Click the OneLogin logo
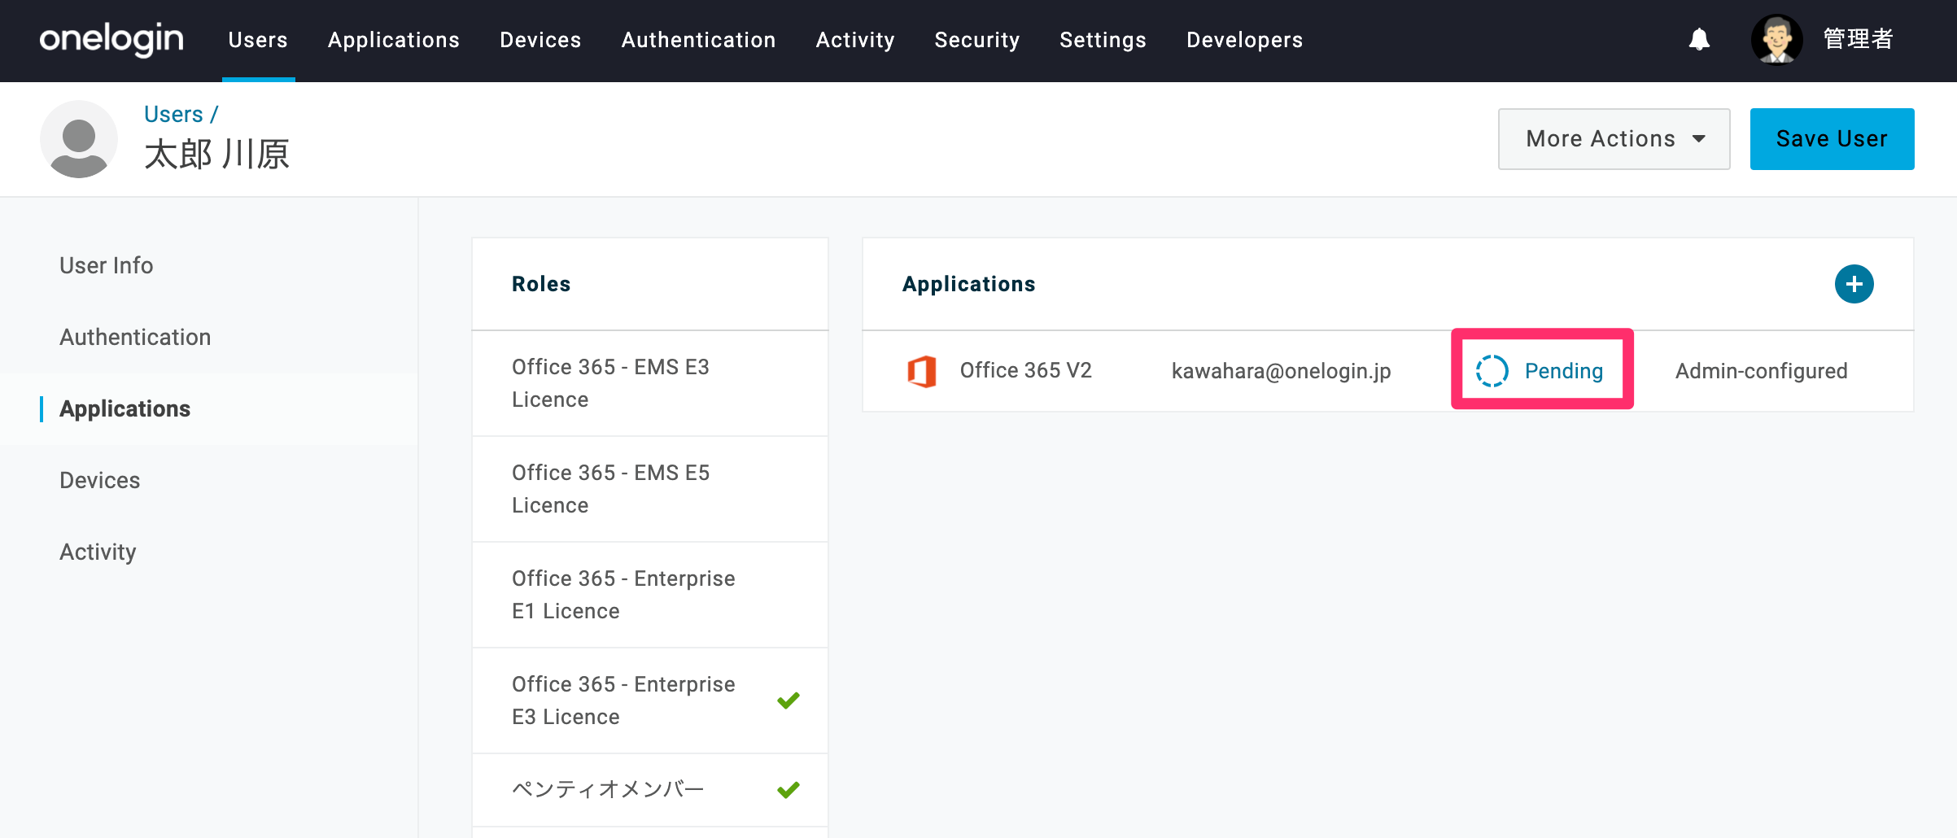The width and height of the screenshot is (1957, 838). 111,39
